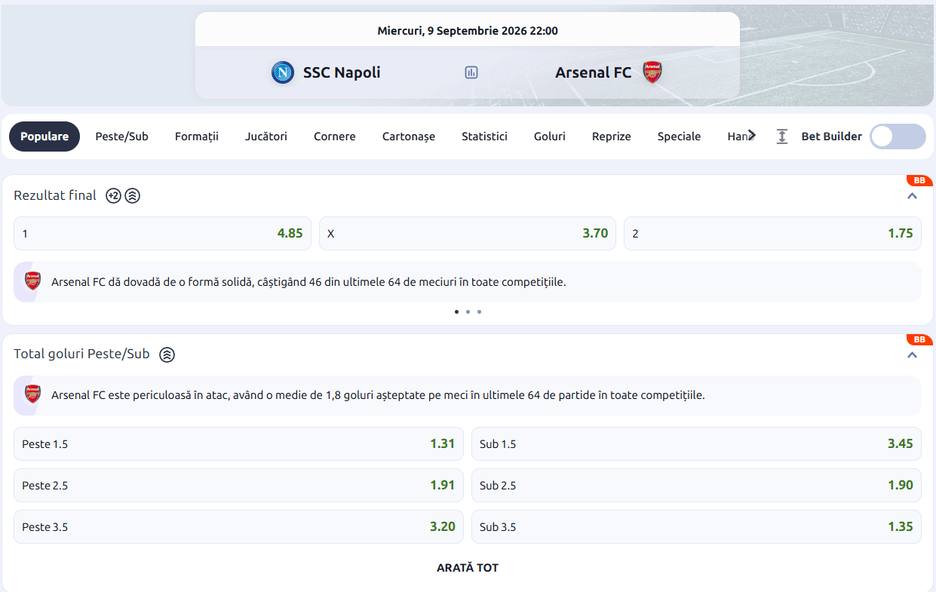This screenshot has width=936, height=592.
Task: Click the BB badge on the Rezultat final card
Action: tap(919, 180)
